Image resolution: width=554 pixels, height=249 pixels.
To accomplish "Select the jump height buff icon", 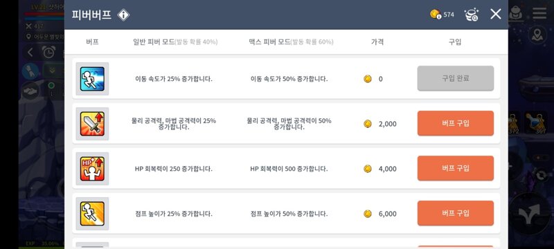I will 92,214.
